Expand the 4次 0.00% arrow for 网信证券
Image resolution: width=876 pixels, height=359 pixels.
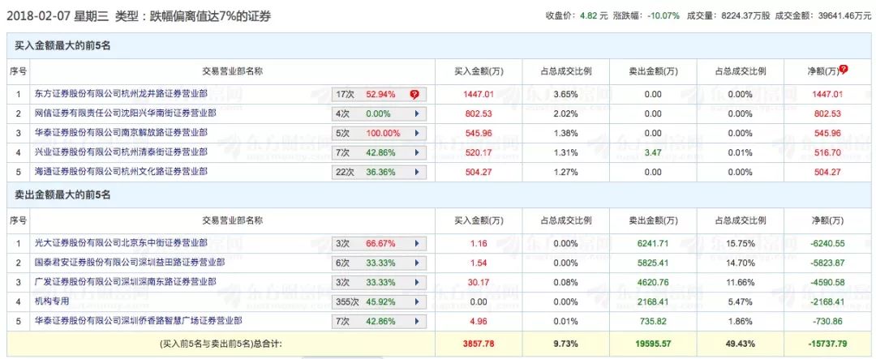(x=417, y=114)
